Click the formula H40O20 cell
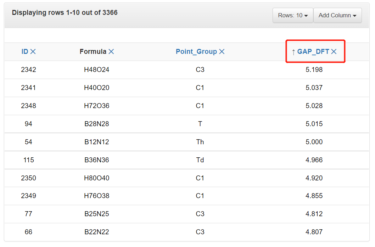 coord(96,88)
